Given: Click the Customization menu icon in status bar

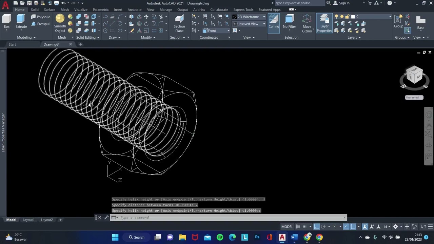Looking at the screenshot, I should [x=430, y=226].
